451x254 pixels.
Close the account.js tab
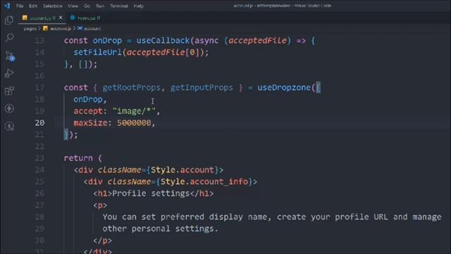tap(61, 18)
